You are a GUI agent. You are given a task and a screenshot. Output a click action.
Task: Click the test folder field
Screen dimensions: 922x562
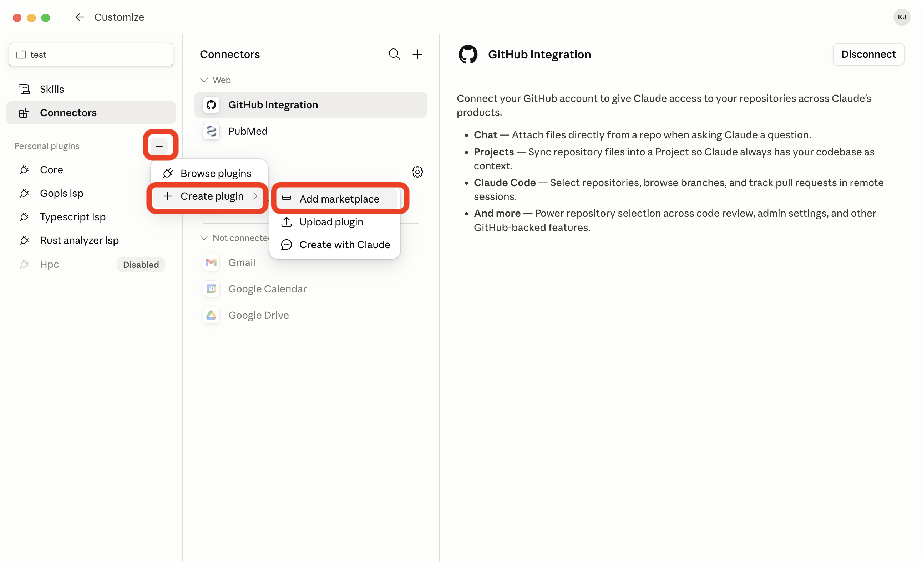[x=91, y=55]
